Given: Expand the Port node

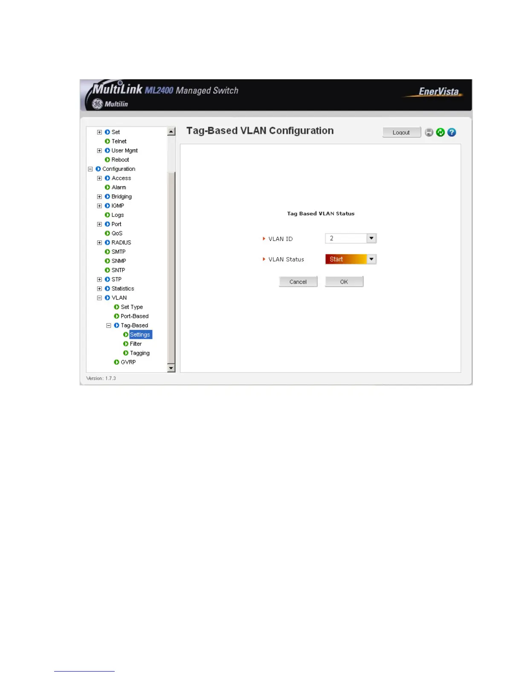Looking at the screenshot, I should tap(99, 224).
